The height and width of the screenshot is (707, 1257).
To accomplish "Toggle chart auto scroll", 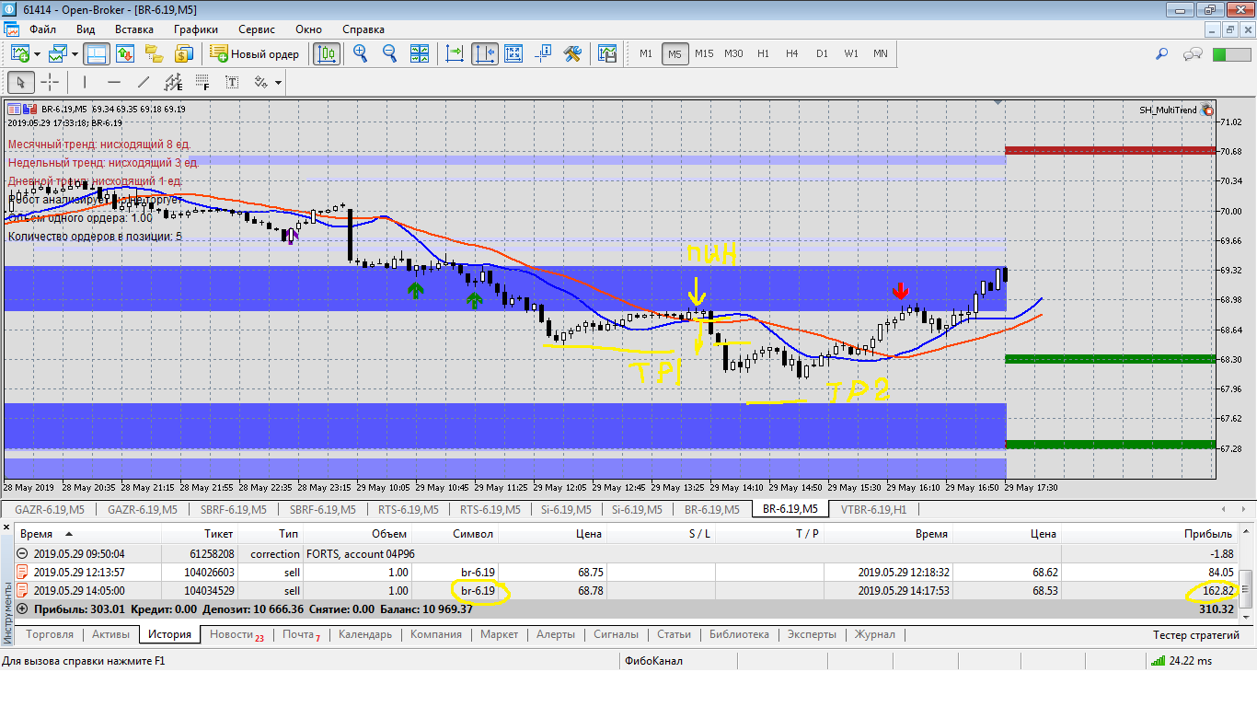I will [x=455, y=53].
